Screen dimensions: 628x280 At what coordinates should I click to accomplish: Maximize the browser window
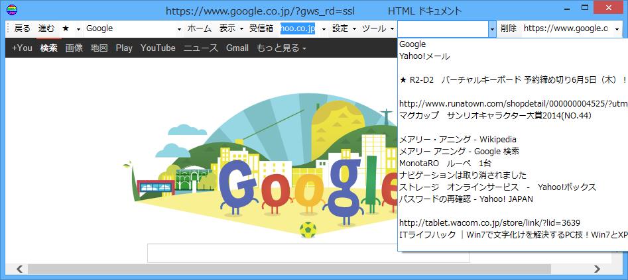click(x=584, y=7)
